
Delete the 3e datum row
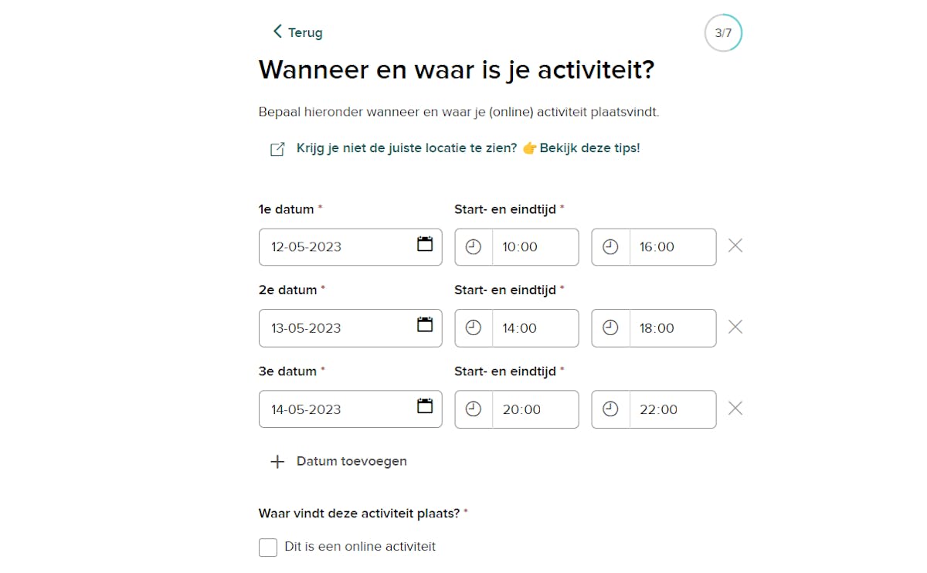pyautogui.click(x=735, y=409)
